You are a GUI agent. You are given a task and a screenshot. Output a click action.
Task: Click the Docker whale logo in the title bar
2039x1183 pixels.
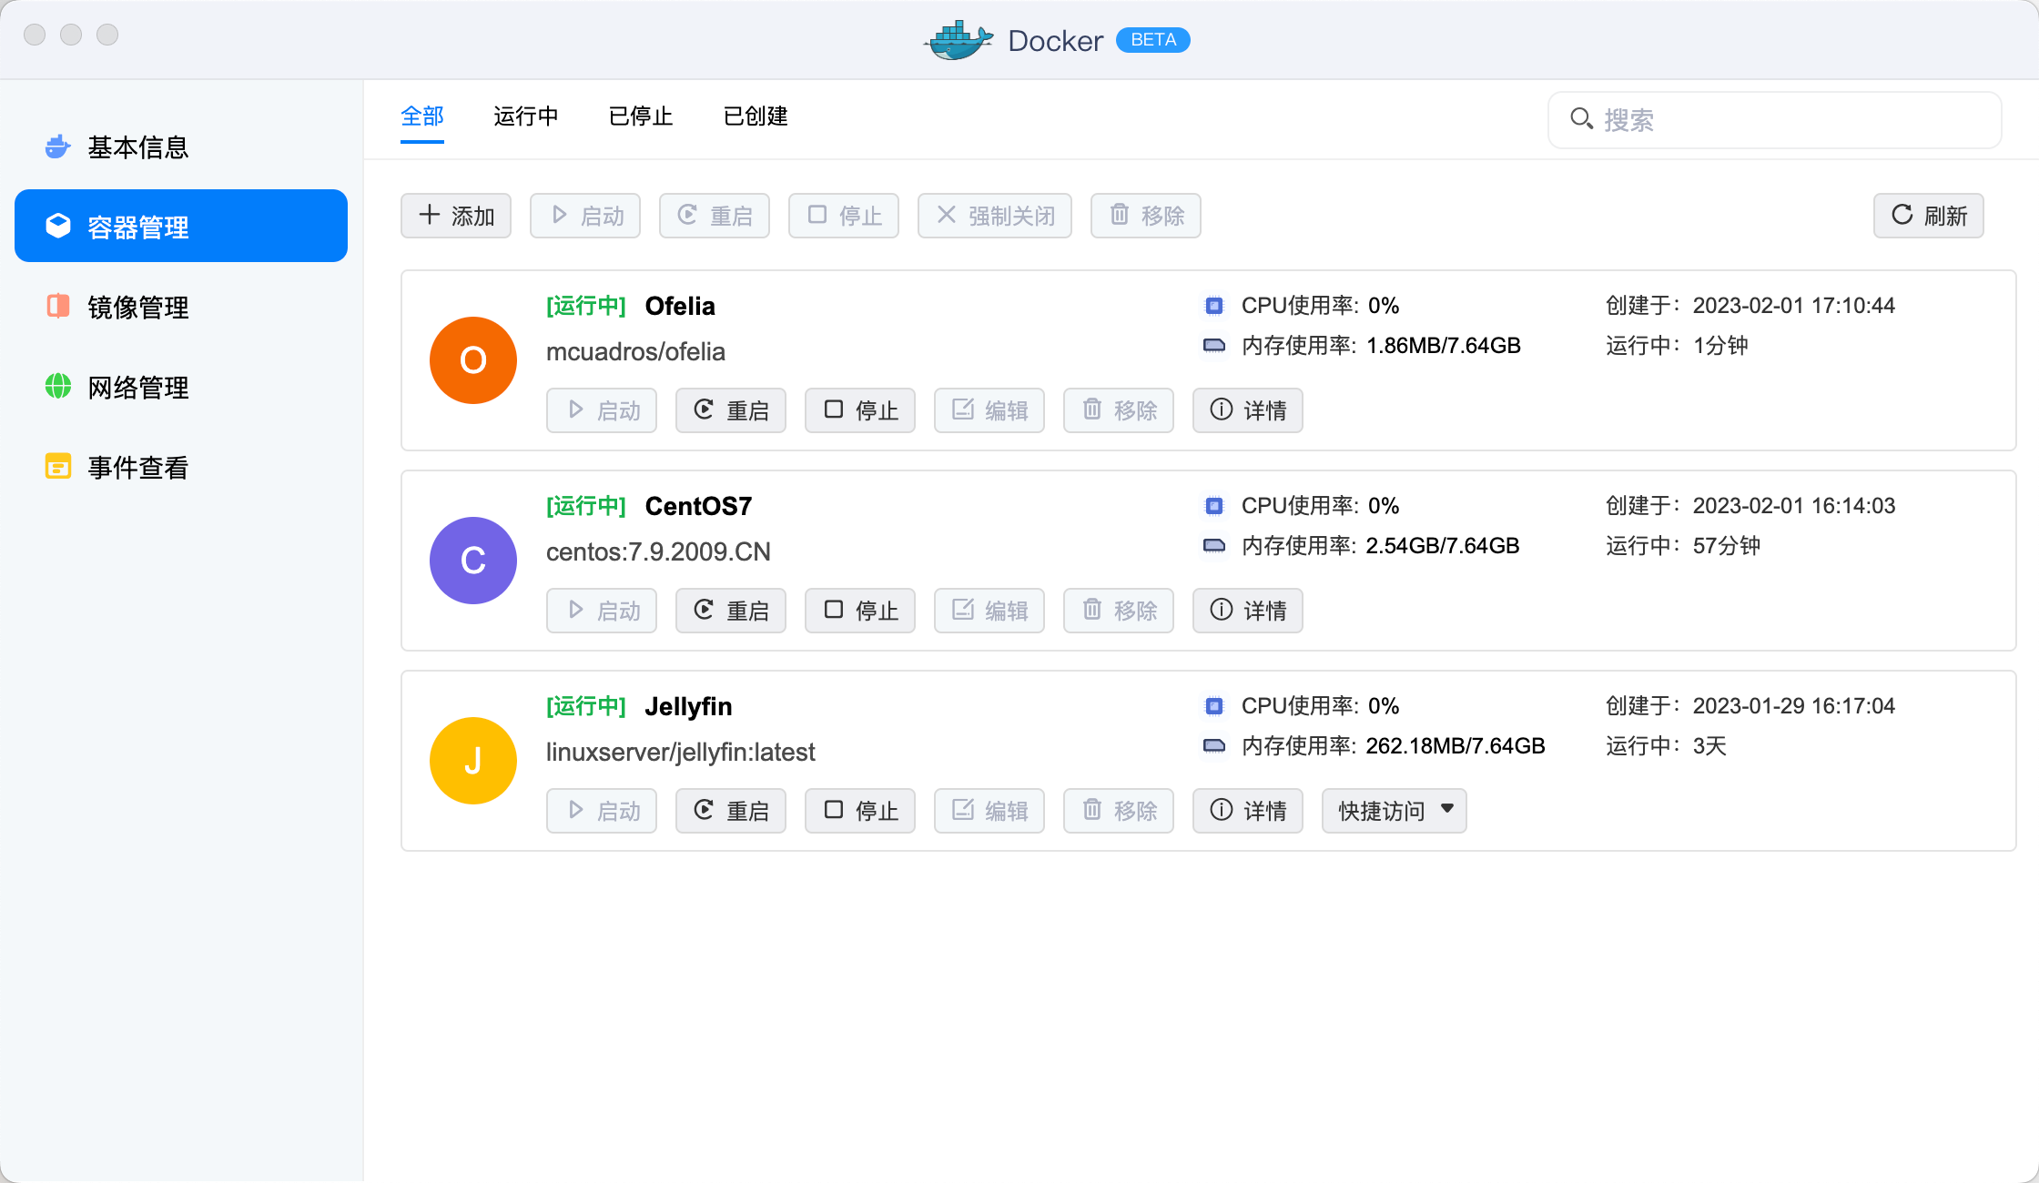(x=958, y=40)
